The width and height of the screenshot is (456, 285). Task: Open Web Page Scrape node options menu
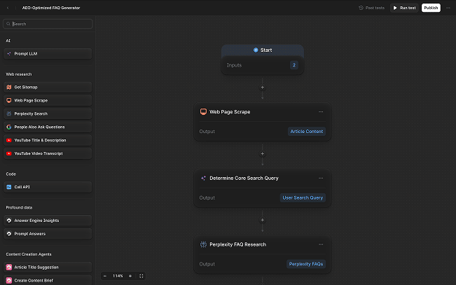[x=321, y=112]
